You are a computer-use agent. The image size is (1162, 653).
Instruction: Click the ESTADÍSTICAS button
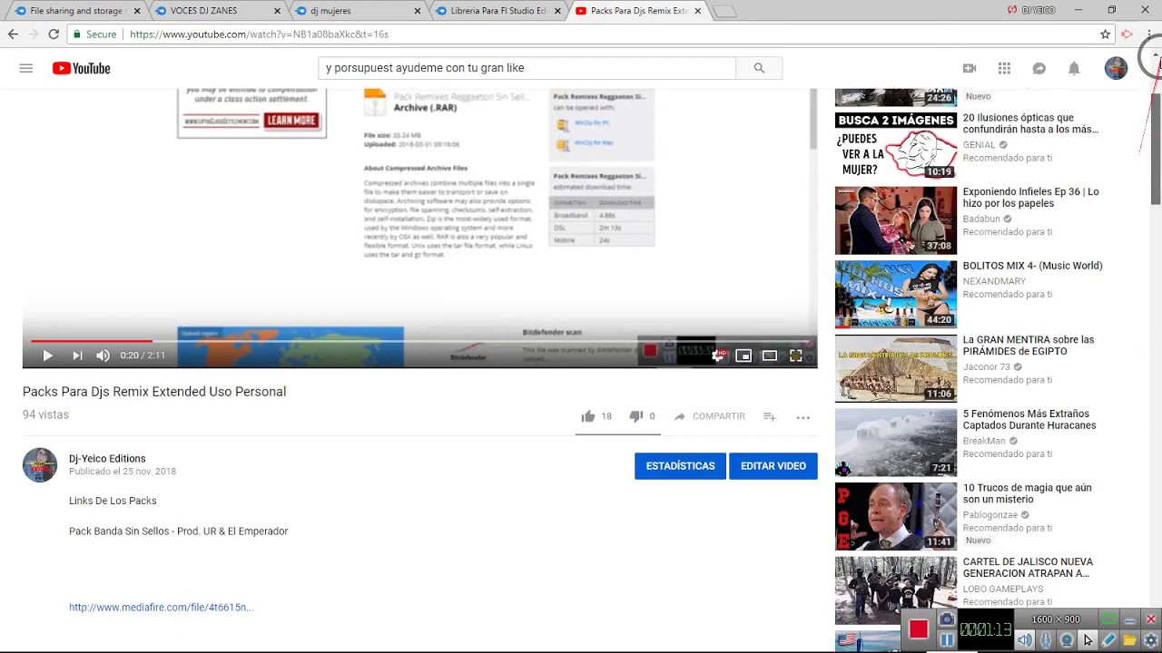[x=680, y=466]
